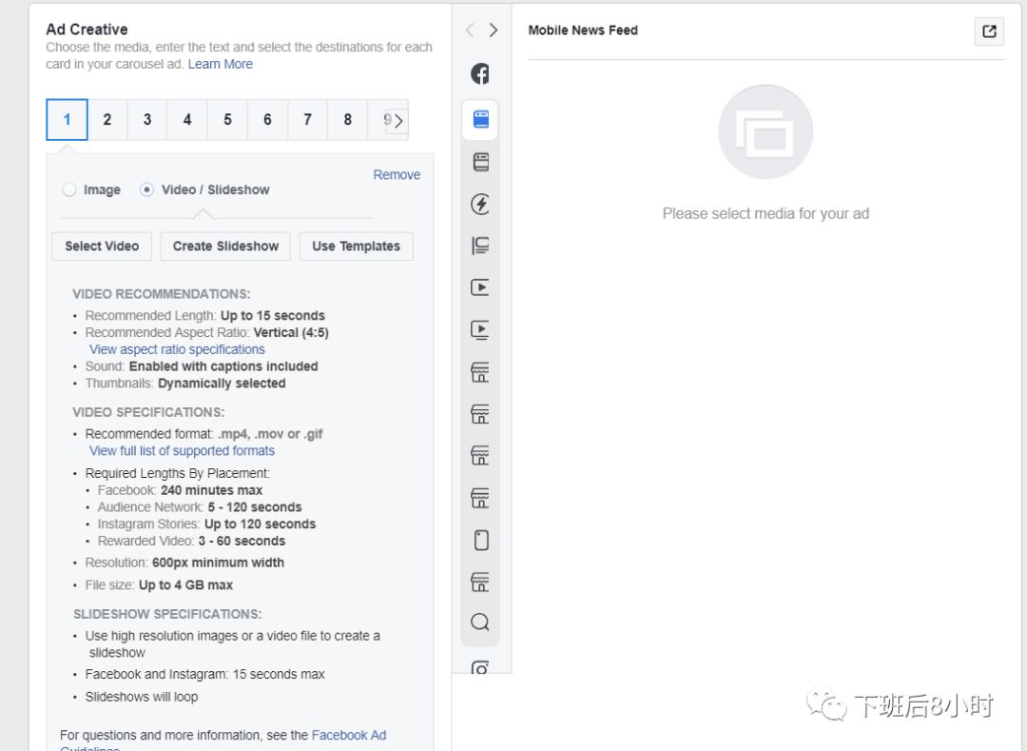Select the Instagram camera placement icon

[480, 667]
